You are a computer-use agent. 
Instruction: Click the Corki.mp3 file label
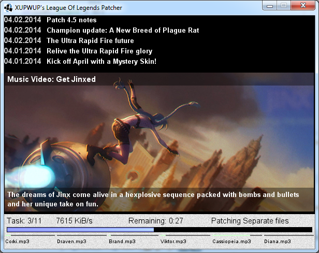[17, 242]
